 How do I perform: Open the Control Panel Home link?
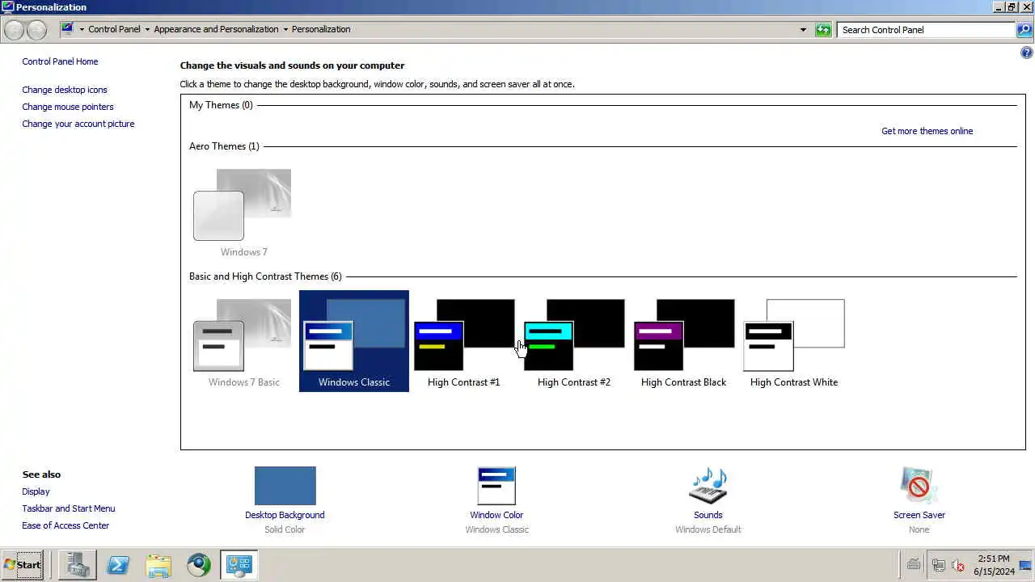(60, 61)
